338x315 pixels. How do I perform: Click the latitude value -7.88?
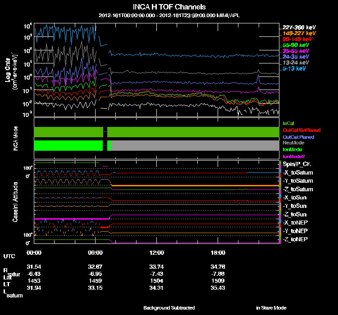pos(218,274)
